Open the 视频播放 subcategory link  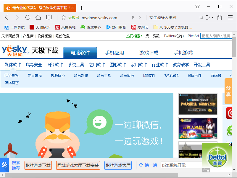click(x=58, y=76)
